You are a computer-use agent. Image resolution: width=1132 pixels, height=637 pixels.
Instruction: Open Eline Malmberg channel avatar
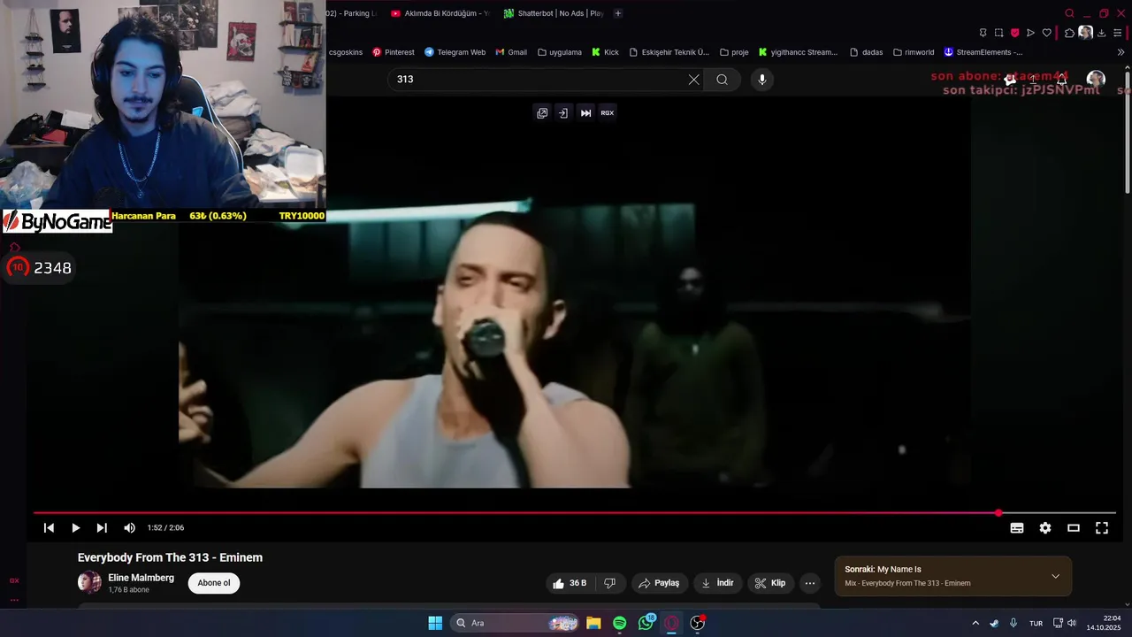point(89,582)
